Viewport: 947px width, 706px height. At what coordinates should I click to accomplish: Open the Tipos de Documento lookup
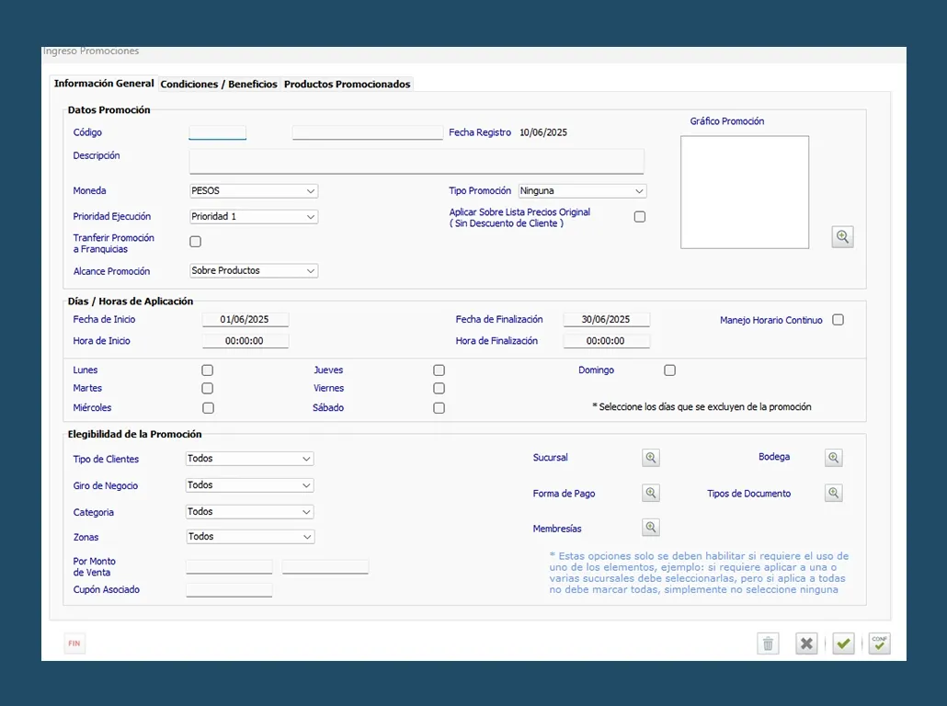[x=833, y=494]
